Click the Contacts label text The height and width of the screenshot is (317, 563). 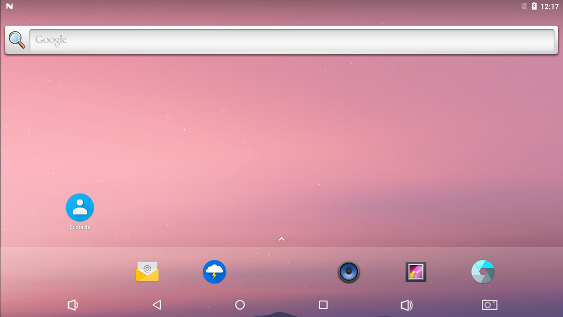(x=80, y=227)
